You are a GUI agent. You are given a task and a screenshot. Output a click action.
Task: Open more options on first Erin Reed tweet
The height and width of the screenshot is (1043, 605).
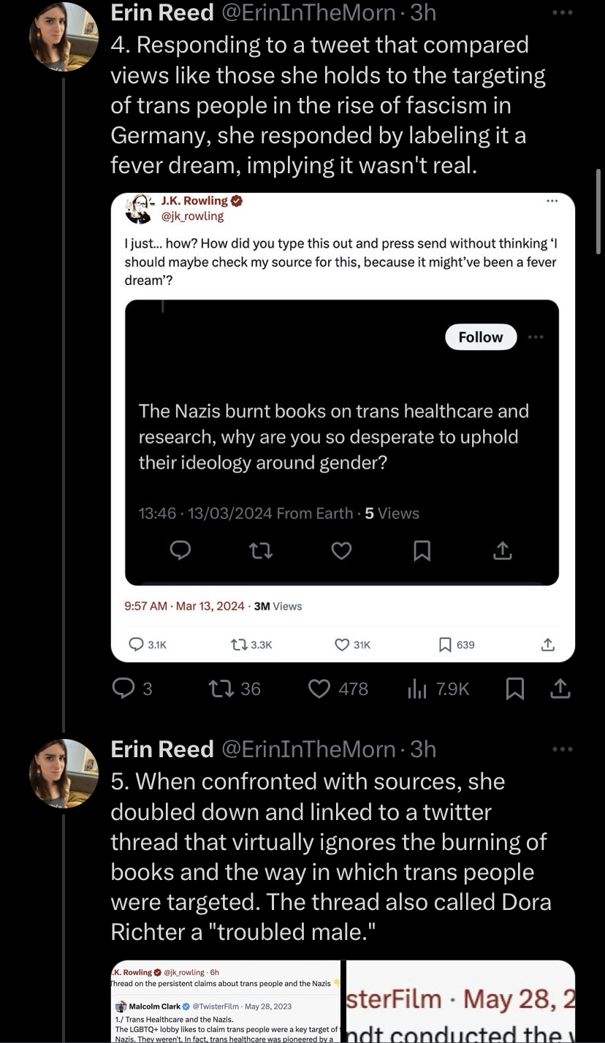point(563,13)
